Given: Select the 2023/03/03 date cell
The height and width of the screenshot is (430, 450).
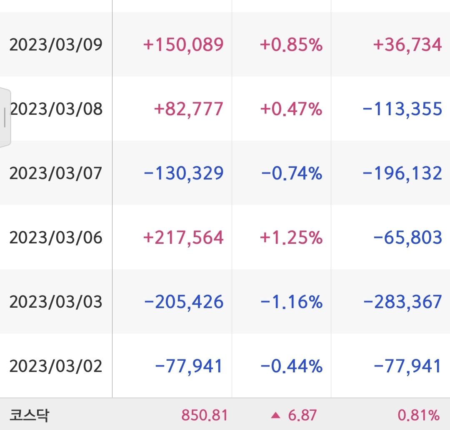Looking at the screenshot, I should [x=56, y=302].
